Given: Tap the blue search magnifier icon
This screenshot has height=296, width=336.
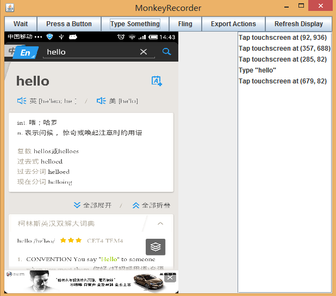Looking at the screenshot, I should coord(166,52).
